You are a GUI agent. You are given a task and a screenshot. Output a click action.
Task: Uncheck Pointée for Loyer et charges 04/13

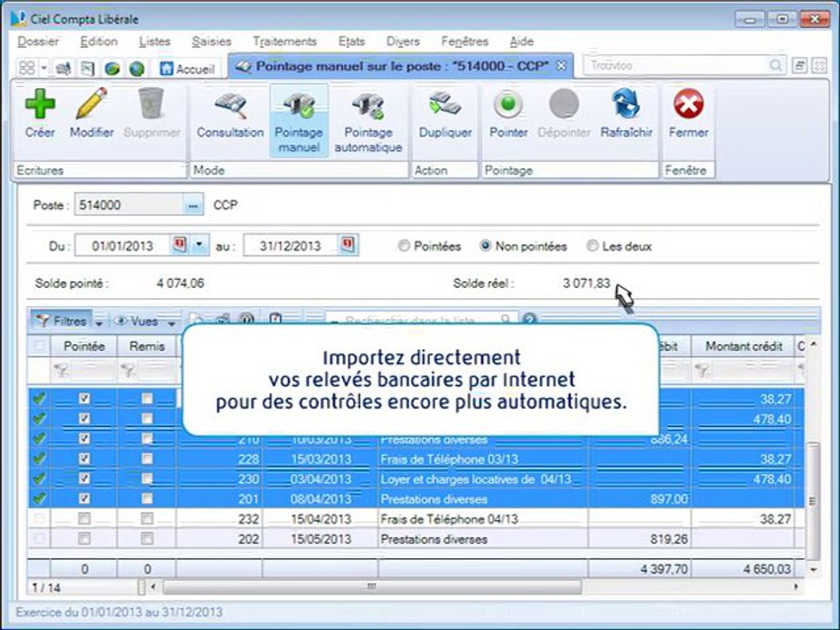tap(84, 479)
